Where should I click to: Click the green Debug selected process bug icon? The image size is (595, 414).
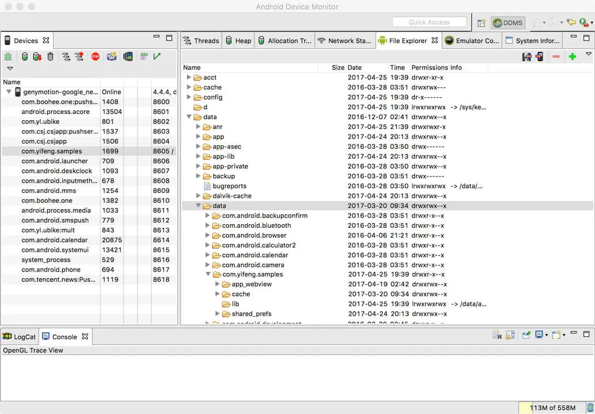pos(8,57)
